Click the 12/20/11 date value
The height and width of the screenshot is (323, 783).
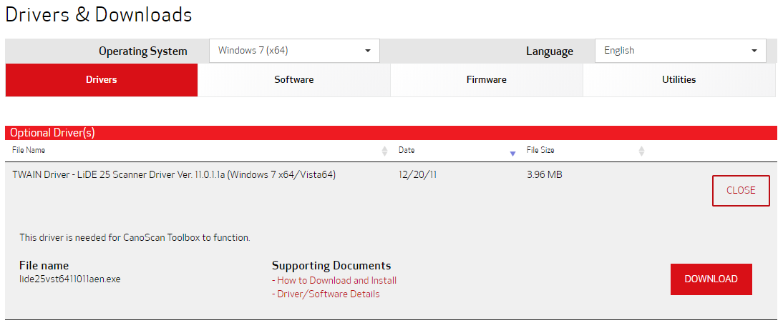point(417,175)
